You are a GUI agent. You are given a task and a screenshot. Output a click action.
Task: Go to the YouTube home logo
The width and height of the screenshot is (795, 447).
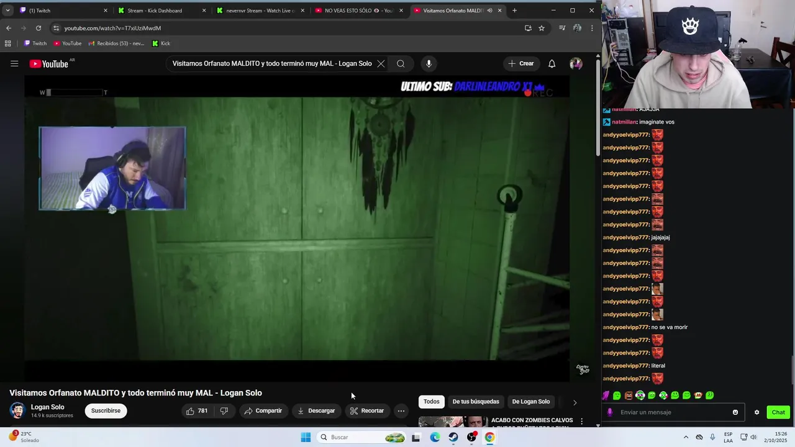(x=49, y=64)
